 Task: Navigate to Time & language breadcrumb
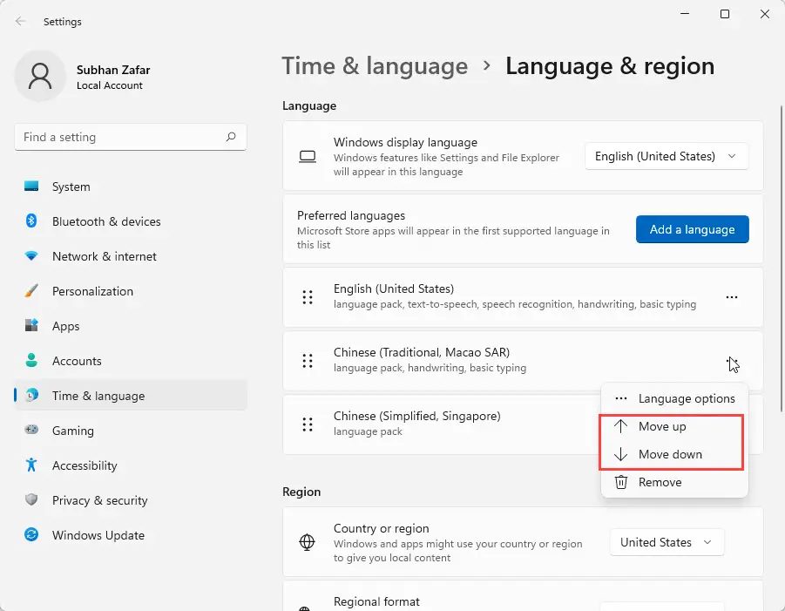pos(375,66)
